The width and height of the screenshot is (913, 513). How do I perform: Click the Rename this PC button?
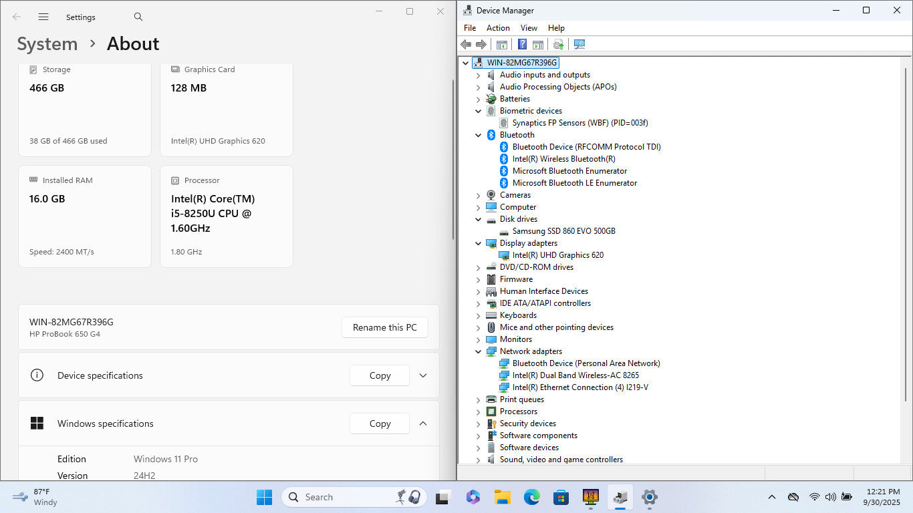(x=384, y=327)
